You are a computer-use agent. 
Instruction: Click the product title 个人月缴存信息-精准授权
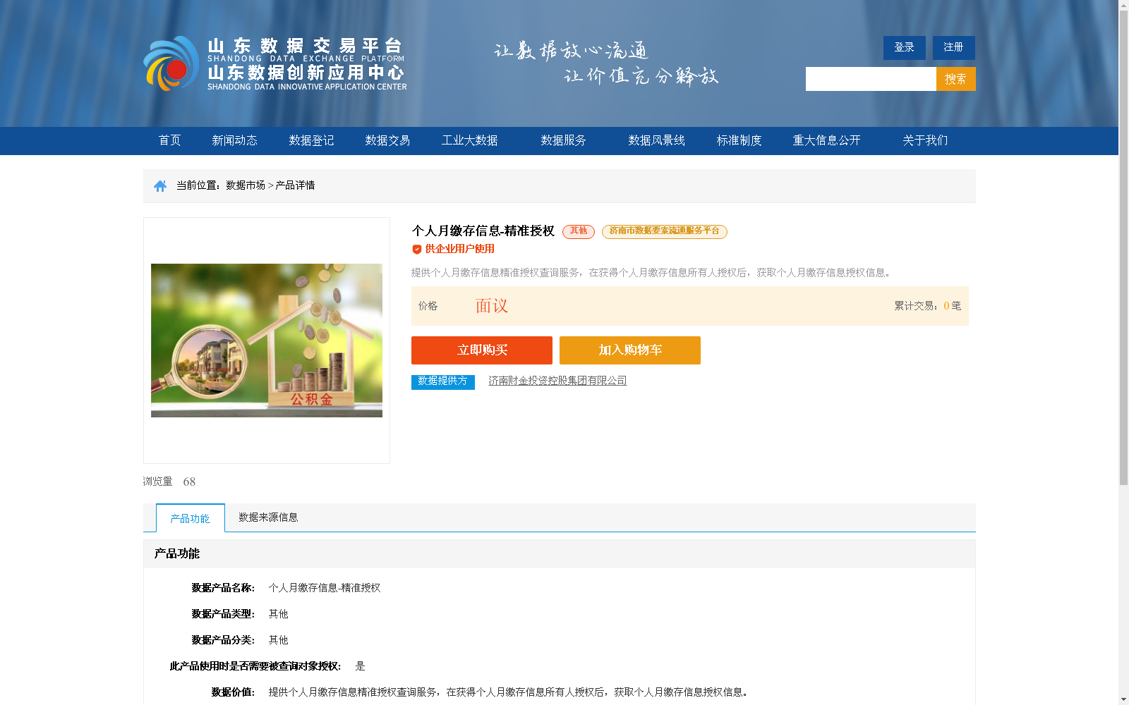483,231
